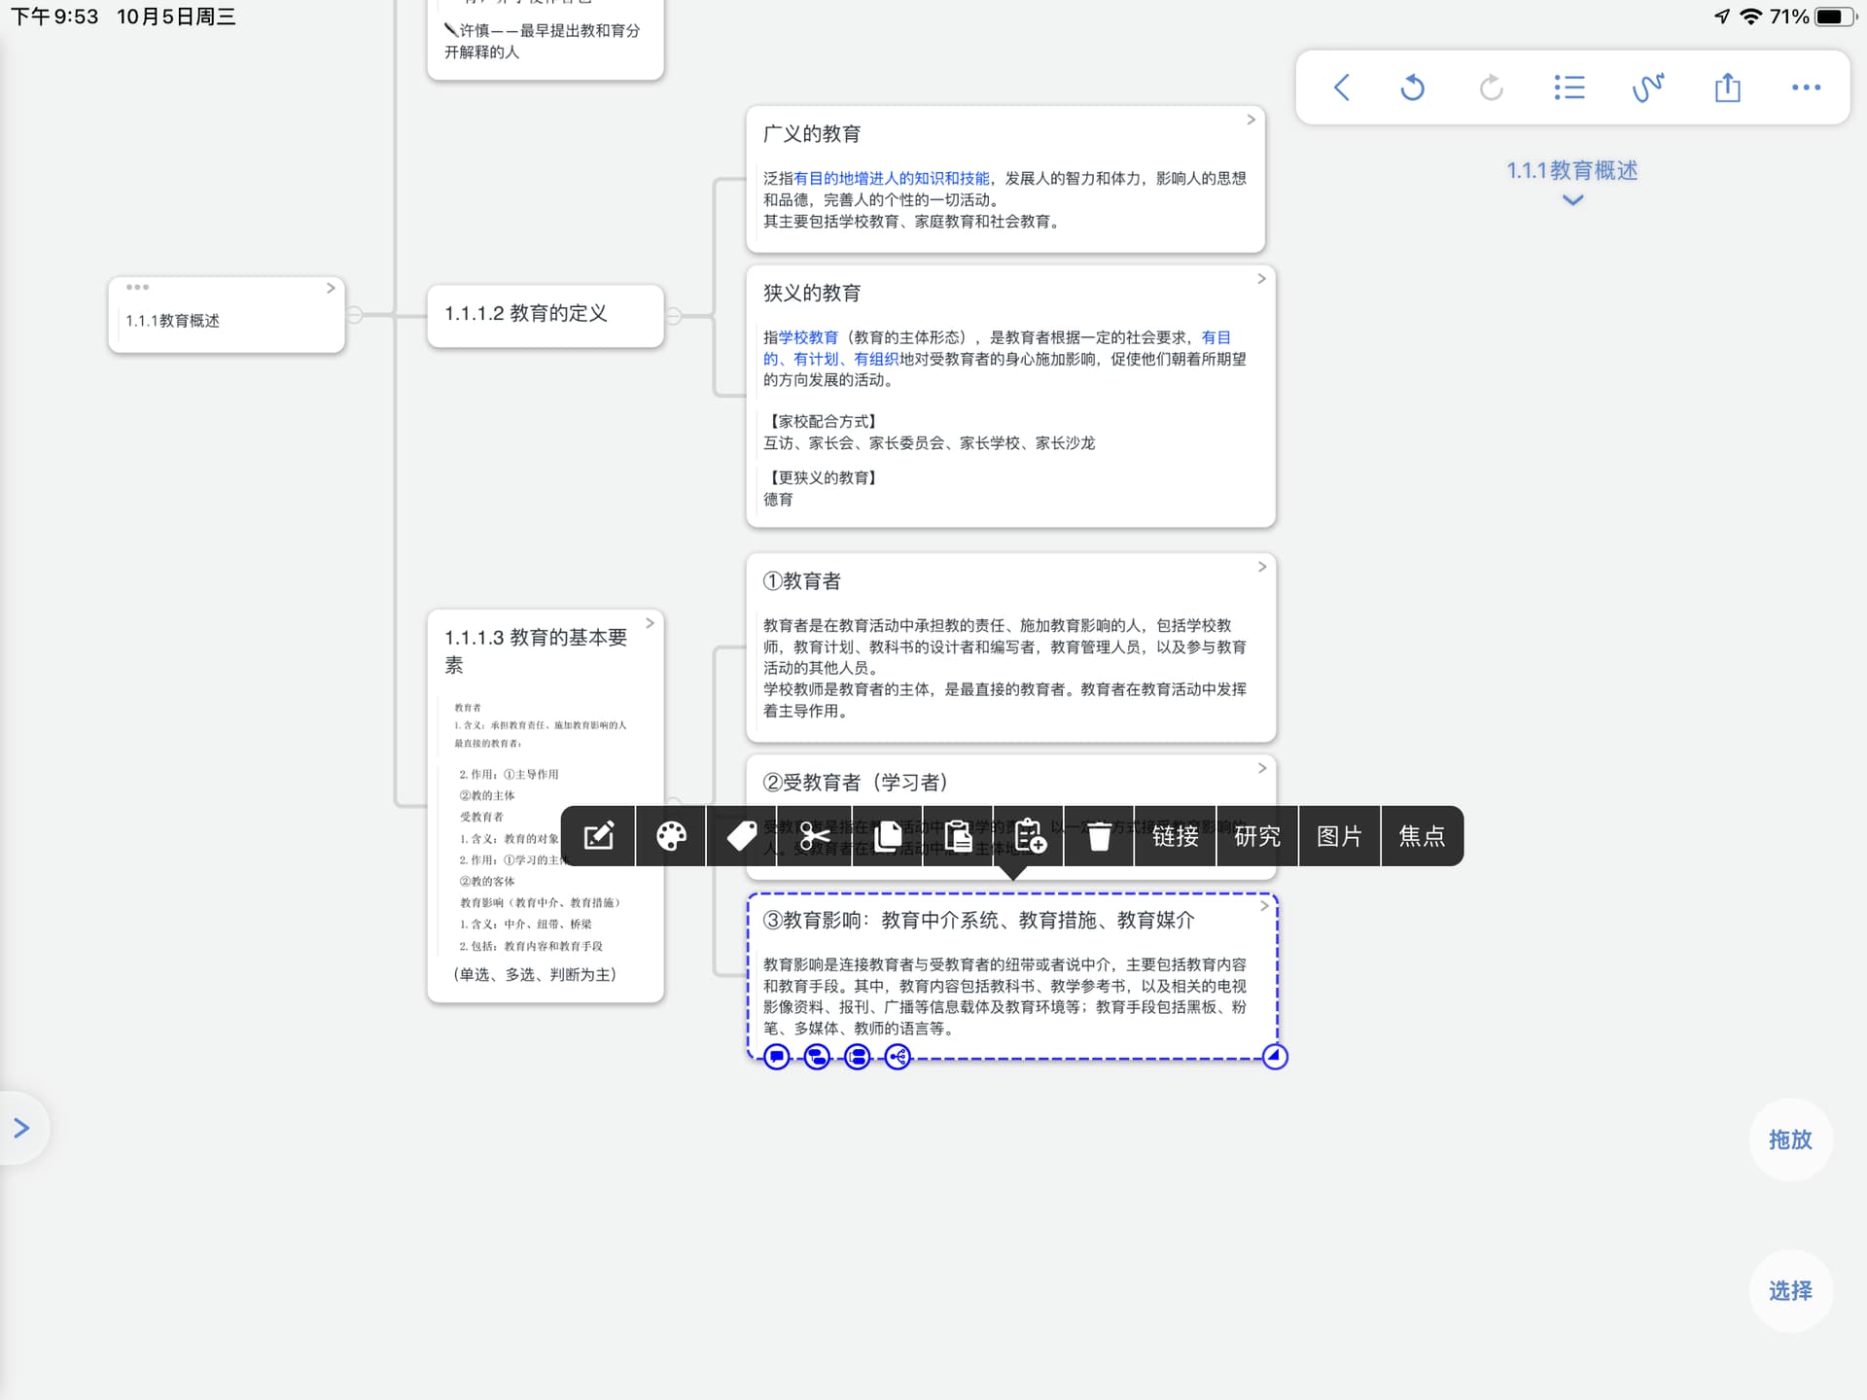1867x1400 pixels.
Task: Paste content via clipboard-add icon
Action: pyautogui.click(x=1028, y=836)
